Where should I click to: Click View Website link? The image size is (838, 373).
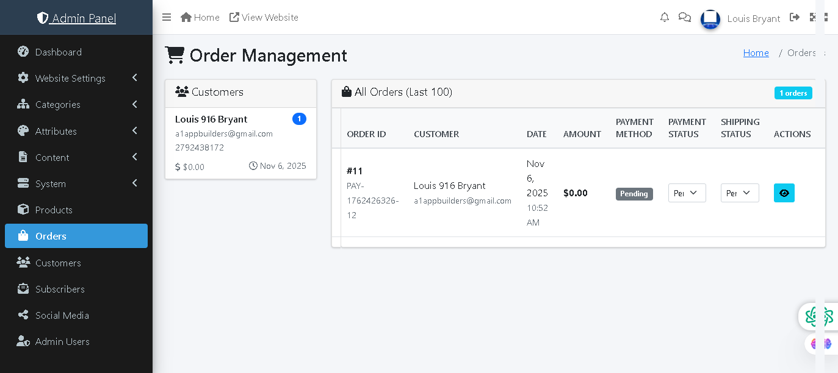pos(264,17)
